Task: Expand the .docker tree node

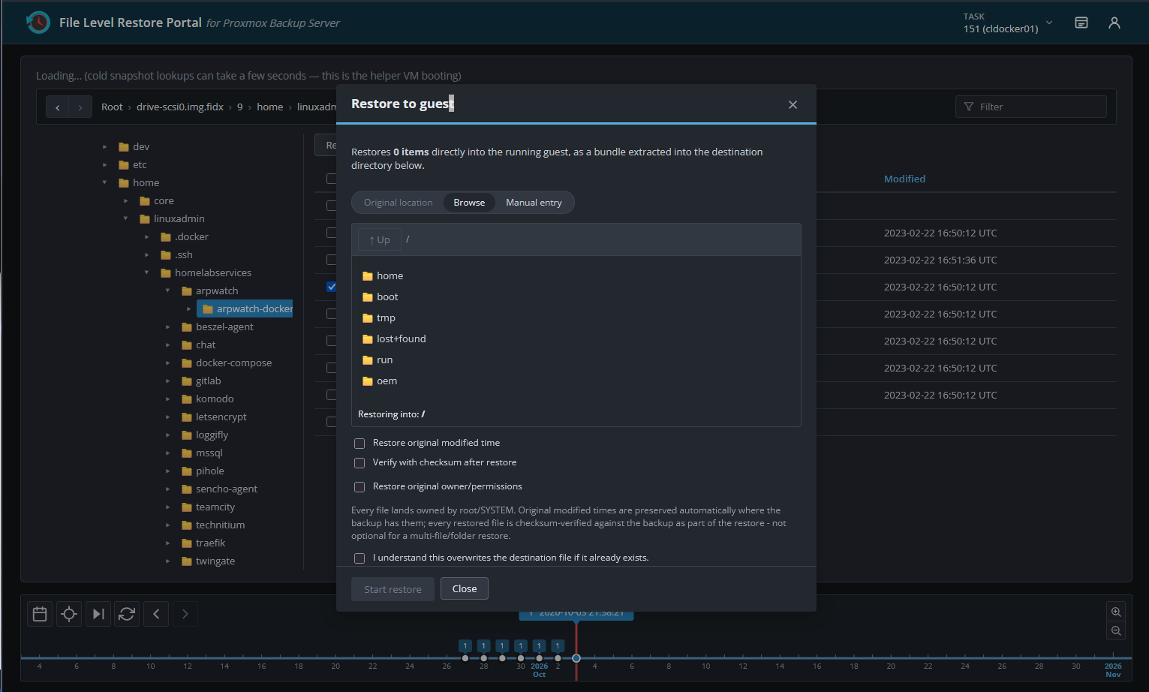Action: coord(146,237)
